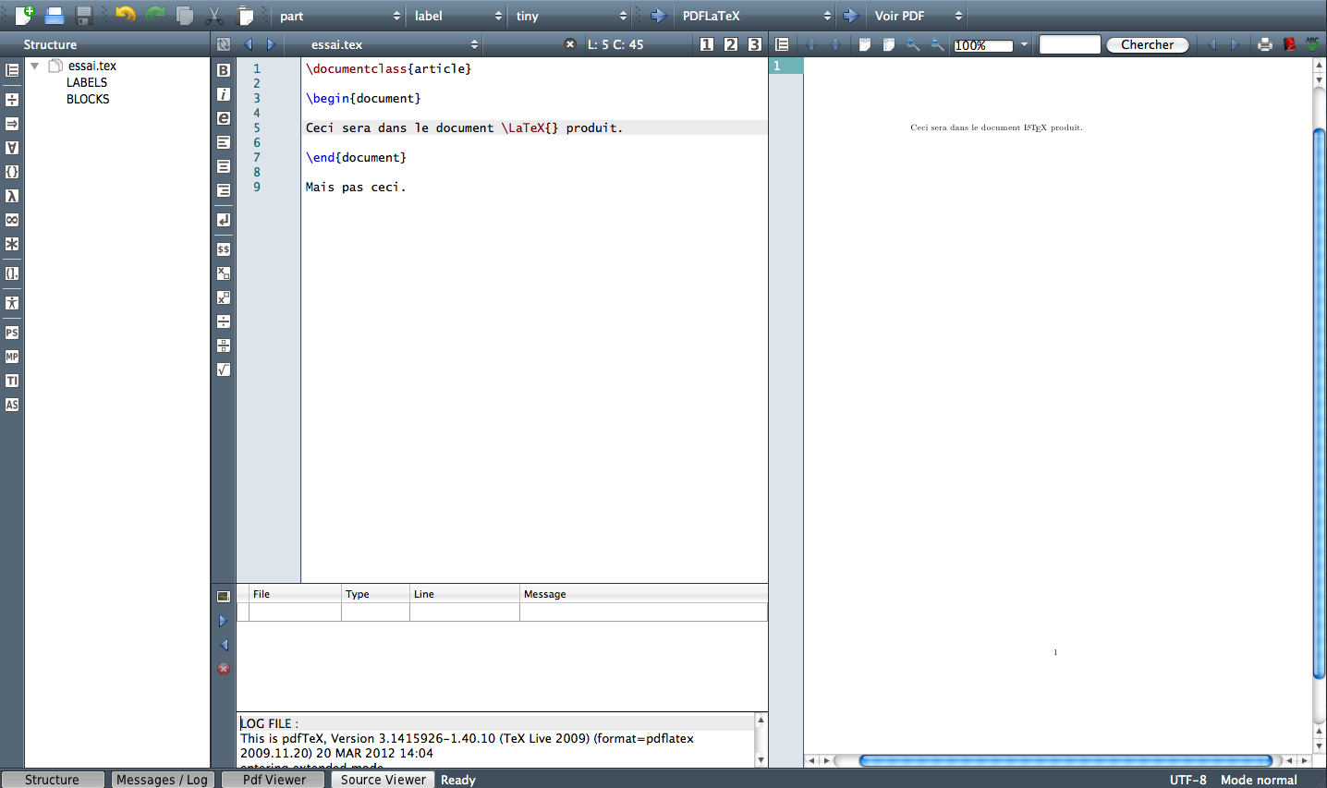Viewport: 1327px width, 788px height.
Task: Show relation symbols with the ÷ sidebar icon
Action: (x=12, y=100)
